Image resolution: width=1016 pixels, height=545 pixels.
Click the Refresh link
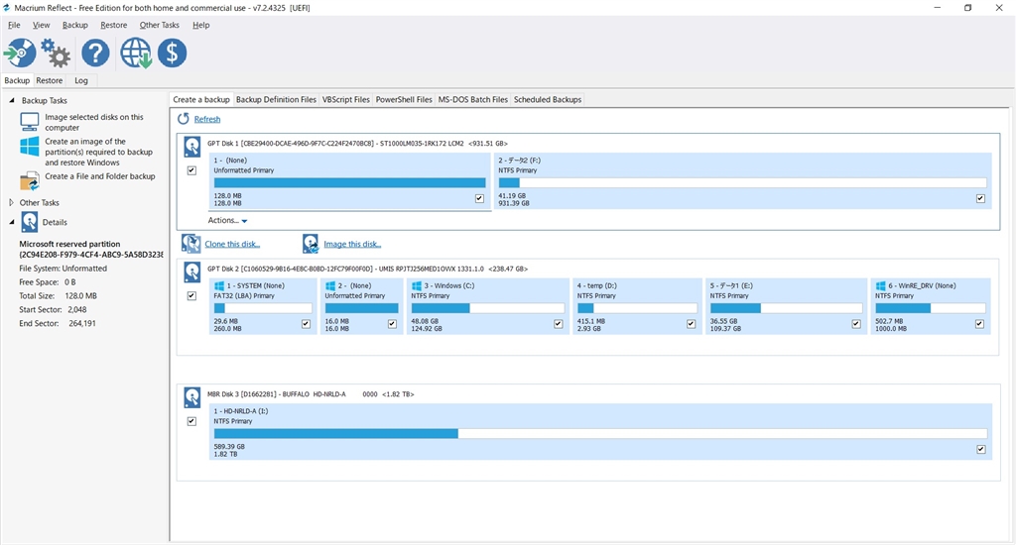(207, 119)
